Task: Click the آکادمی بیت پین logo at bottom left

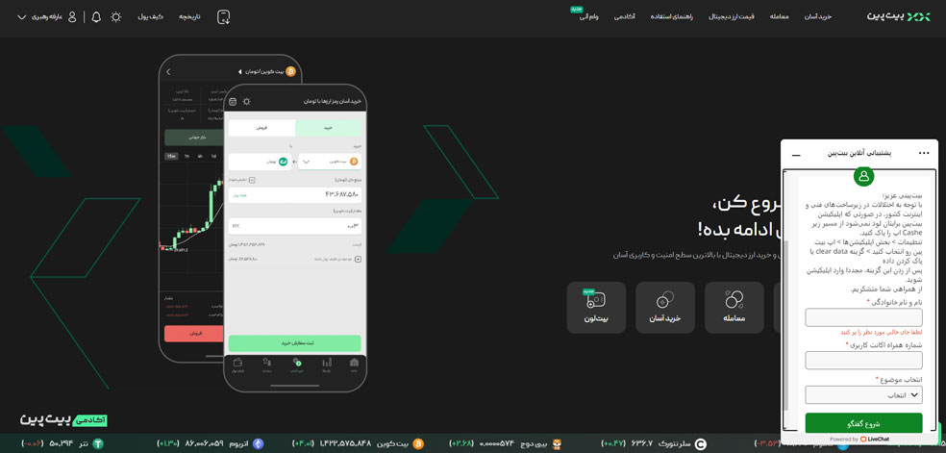Action: tap(63, 420)
